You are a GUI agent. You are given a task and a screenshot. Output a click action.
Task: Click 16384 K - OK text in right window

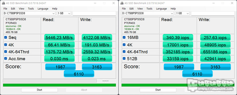coord(132,29)
